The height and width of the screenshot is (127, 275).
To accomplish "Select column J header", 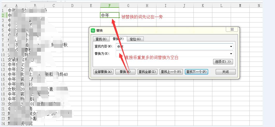I will tap(184, 6).
